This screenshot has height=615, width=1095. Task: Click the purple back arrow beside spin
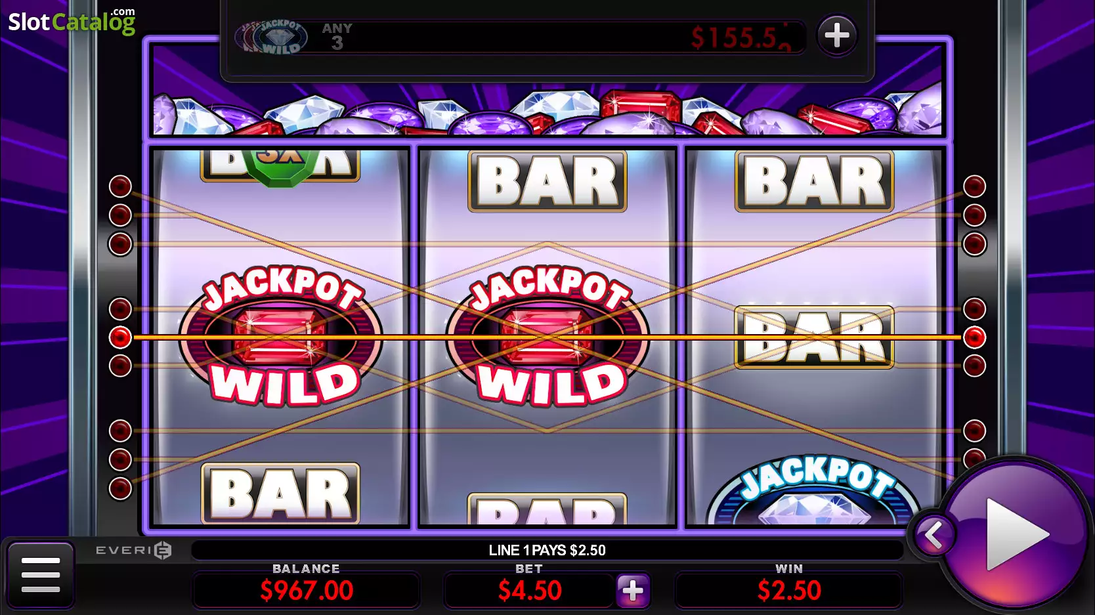click(x=934, y=535)
